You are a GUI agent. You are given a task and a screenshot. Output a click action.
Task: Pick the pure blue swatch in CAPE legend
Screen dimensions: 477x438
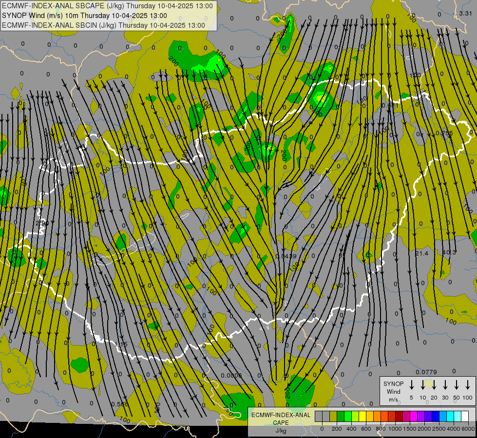[x=435, y=416]
